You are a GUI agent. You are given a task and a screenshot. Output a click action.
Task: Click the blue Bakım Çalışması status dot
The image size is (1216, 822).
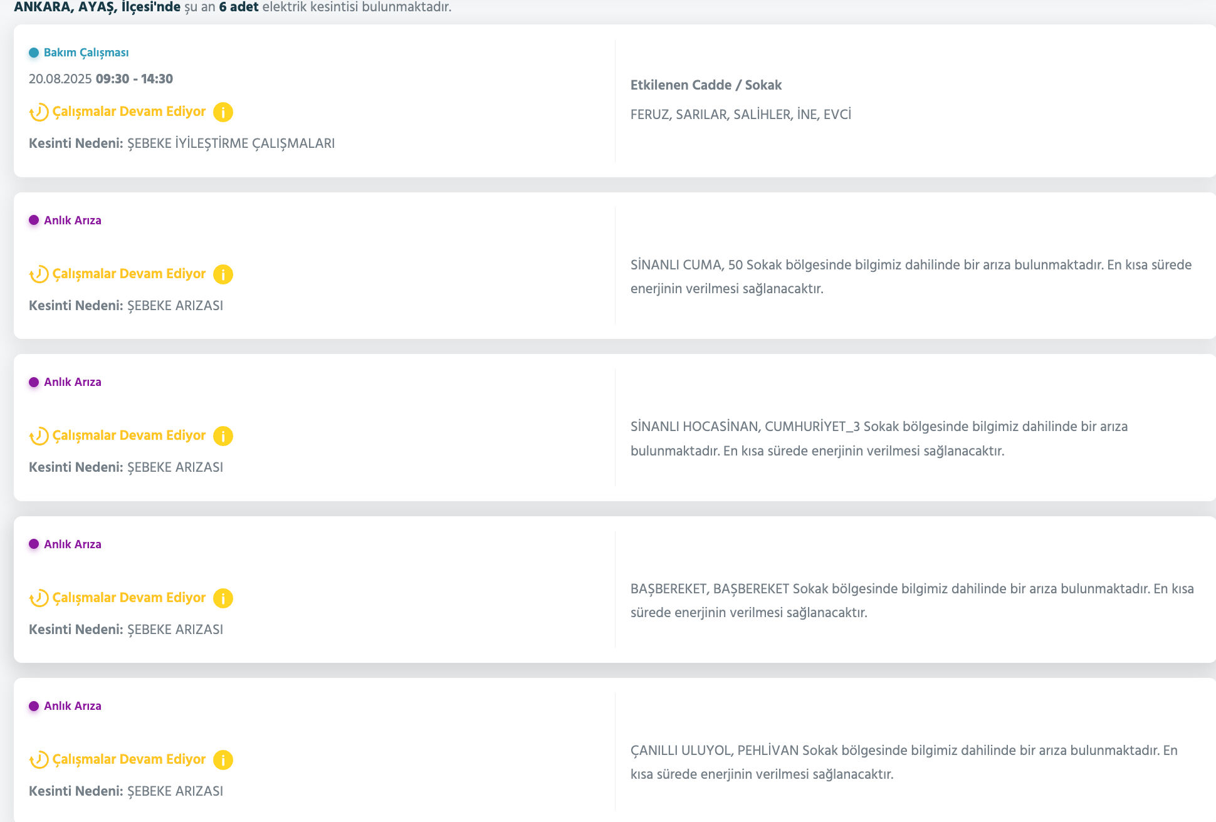tap(34, 53)
